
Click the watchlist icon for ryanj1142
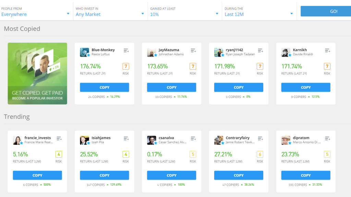261,51
